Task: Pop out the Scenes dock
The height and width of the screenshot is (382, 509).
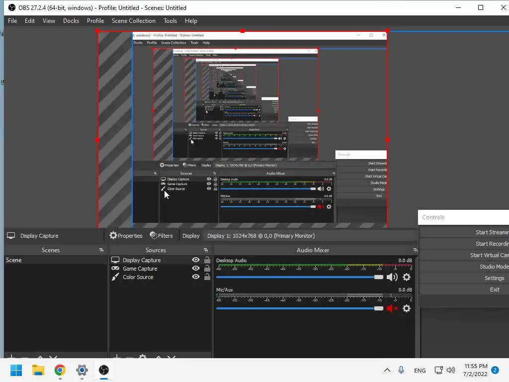Action: (101, 250)
